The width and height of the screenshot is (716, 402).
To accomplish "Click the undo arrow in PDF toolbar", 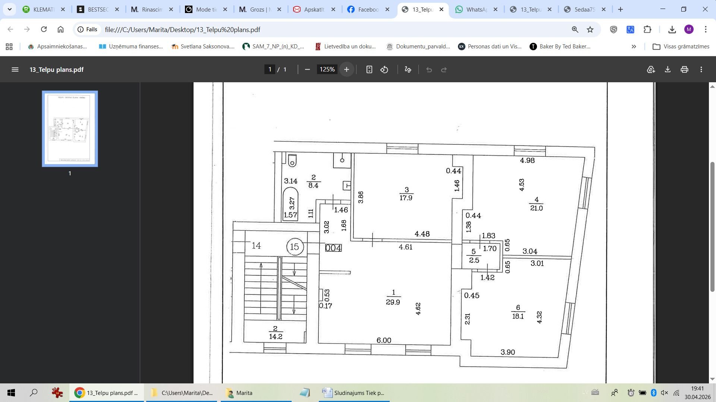I will [x=429, y=70].
